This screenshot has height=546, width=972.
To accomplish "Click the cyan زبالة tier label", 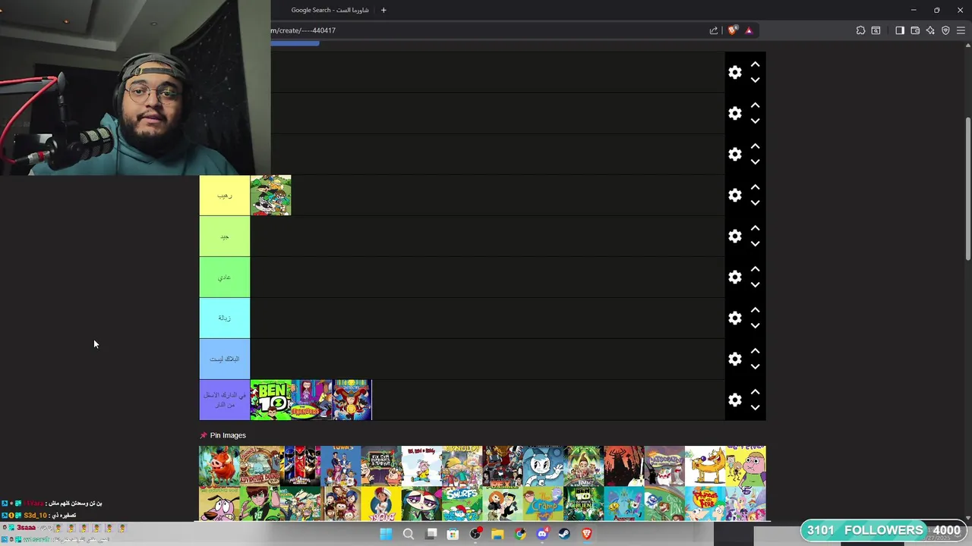I will (224, 318).
